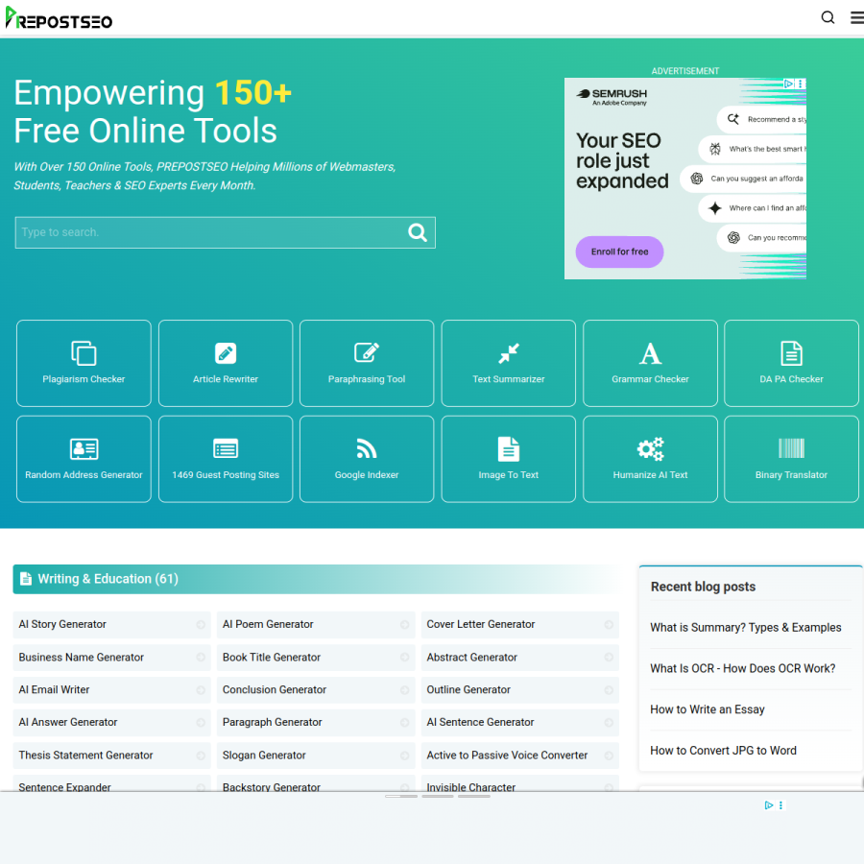
Task: Open Thesis Statement Generator link
Action: point(85,756)
